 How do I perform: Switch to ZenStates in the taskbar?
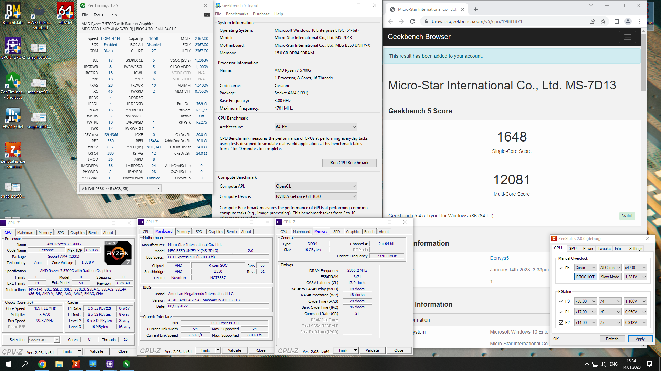tap(76, 364)
